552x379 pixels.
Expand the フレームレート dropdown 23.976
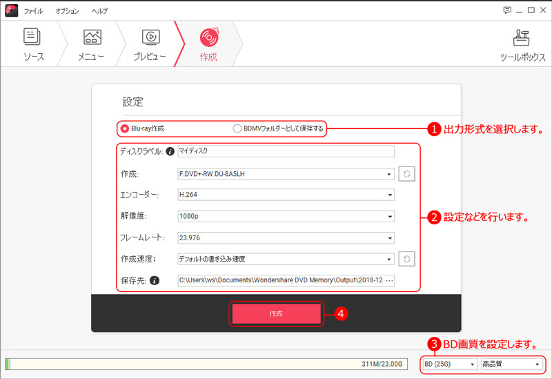tap(286, 237)
